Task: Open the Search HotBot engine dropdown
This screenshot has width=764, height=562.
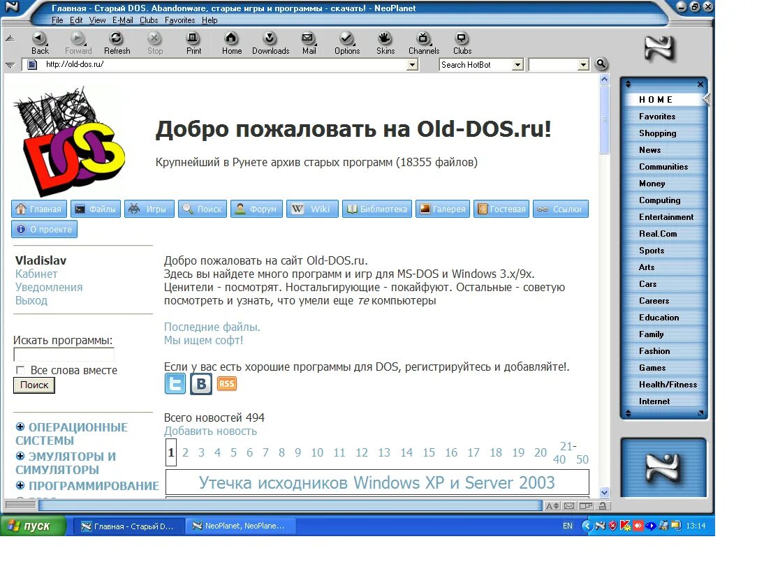Action: click(518, 64)
